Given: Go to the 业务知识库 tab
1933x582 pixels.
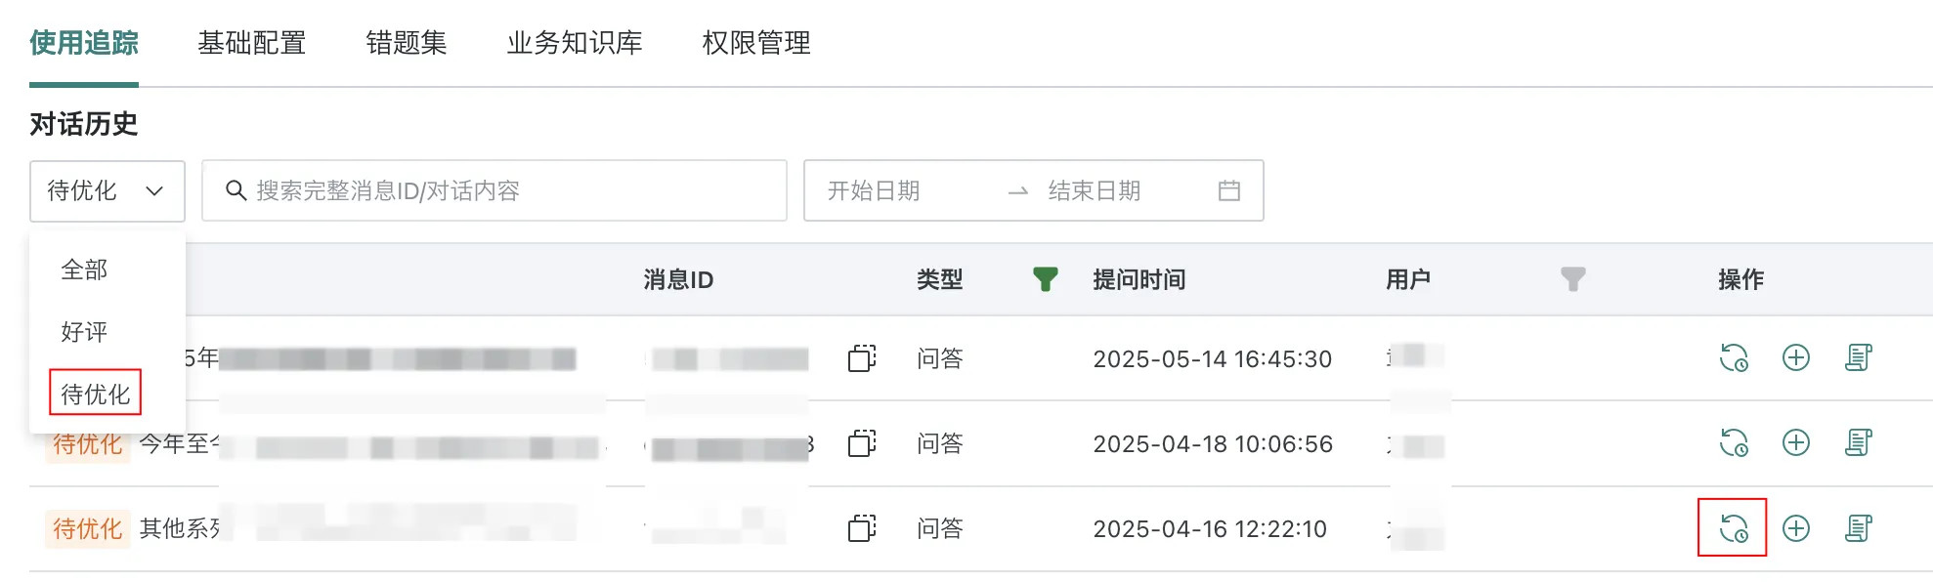Looking at the screenshot, I should pyautogui.click(x=574, y=43).
